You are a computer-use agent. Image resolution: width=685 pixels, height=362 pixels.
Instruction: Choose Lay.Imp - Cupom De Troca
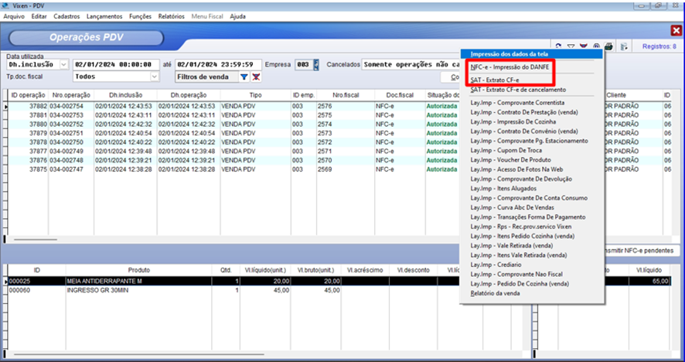point(507,150)
